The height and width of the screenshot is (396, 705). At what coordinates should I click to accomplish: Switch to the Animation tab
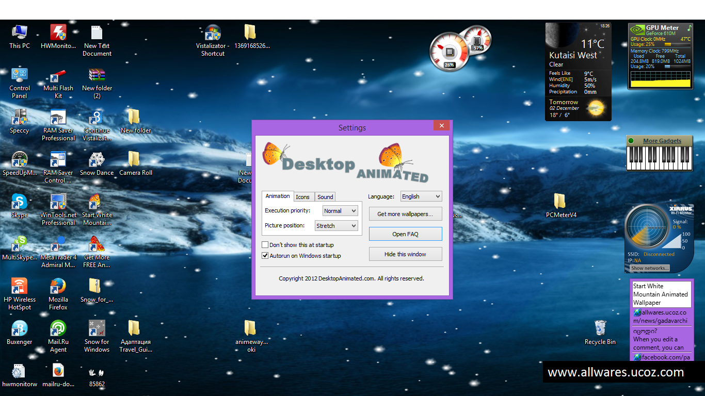point(278,196)
